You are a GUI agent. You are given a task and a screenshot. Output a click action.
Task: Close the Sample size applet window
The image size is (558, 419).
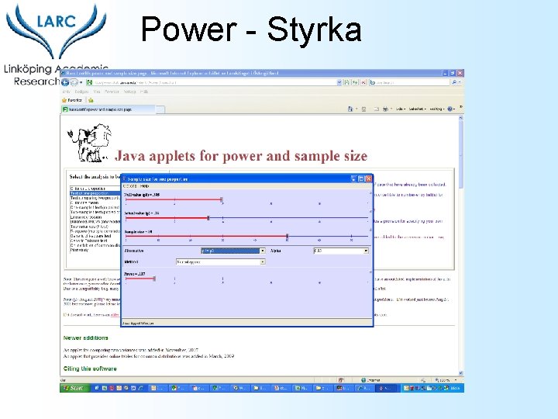(x=368, y=178)
